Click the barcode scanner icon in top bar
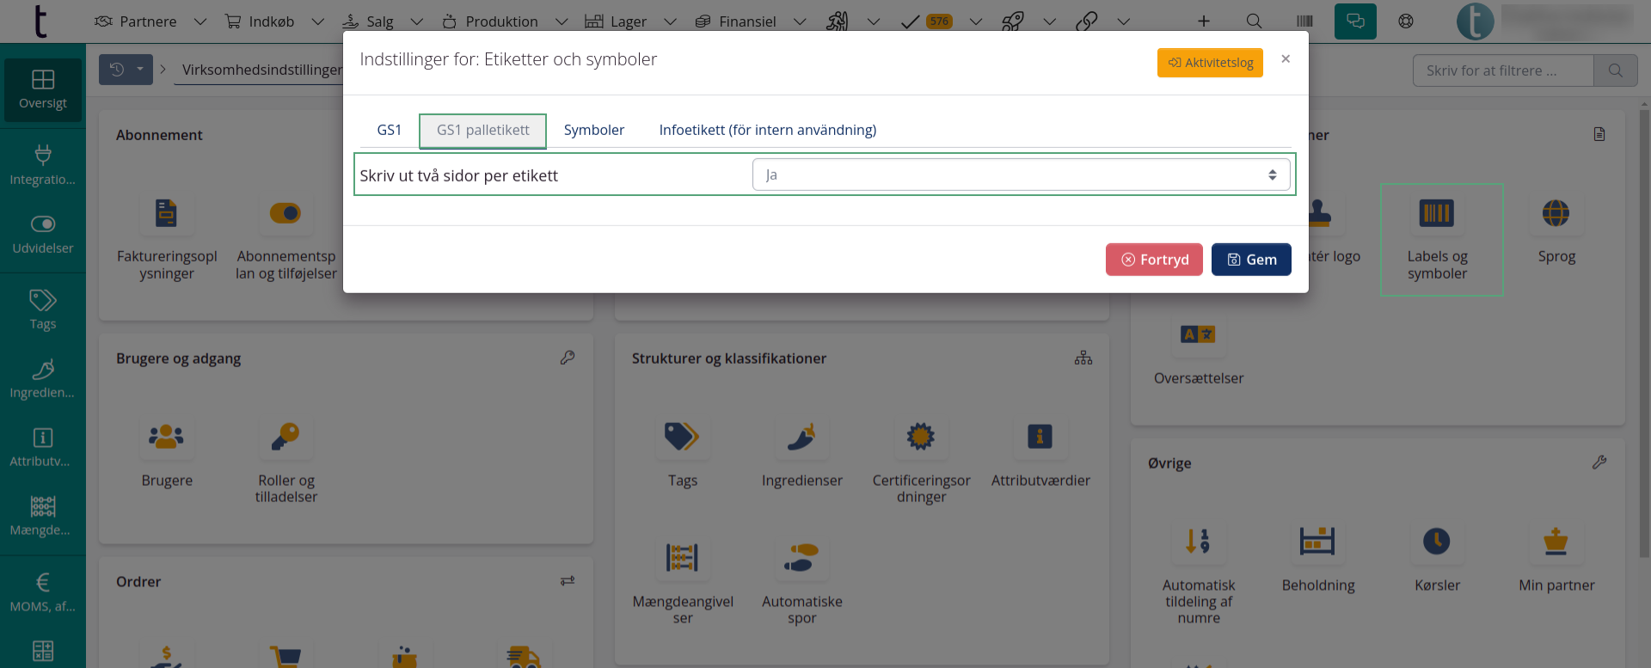The height and width of the screenshot is (668, 1651). [x=1304, y=21]
